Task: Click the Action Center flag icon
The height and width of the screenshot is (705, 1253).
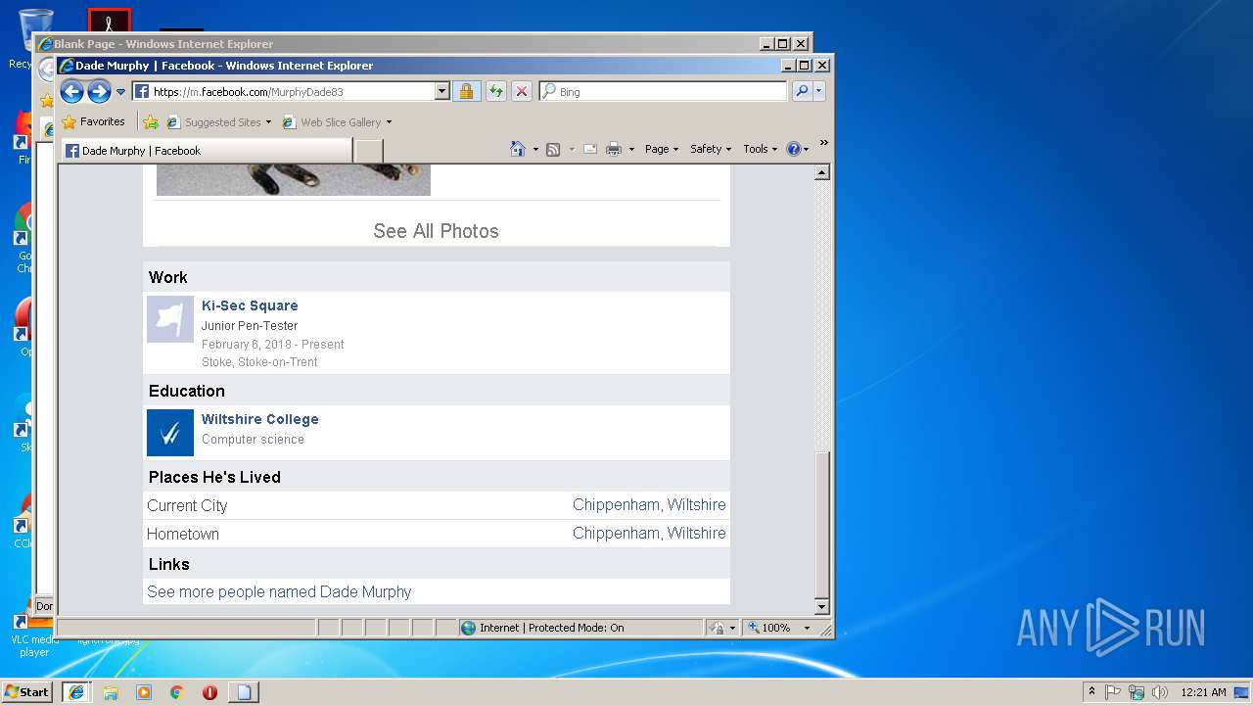Action: [1113, 691]
